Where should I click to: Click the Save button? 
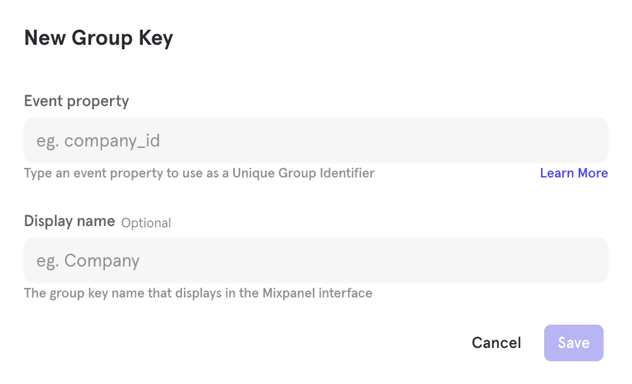[x=573, y=343]
